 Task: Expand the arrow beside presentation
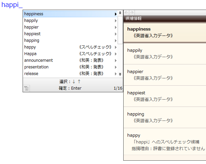tap(116, 67)
